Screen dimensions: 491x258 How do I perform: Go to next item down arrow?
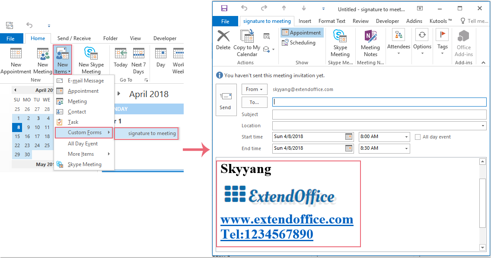(304, 9)
